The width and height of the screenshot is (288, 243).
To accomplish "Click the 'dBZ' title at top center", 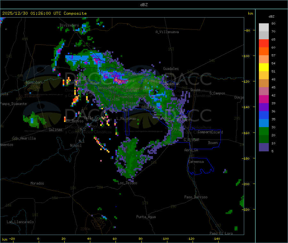I will click(144, 5).
